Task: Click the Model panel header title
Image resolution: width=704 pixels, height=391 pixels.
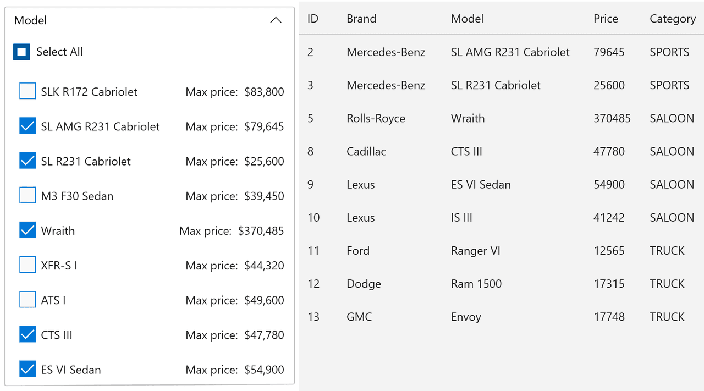Action: (x=31, y=20)
